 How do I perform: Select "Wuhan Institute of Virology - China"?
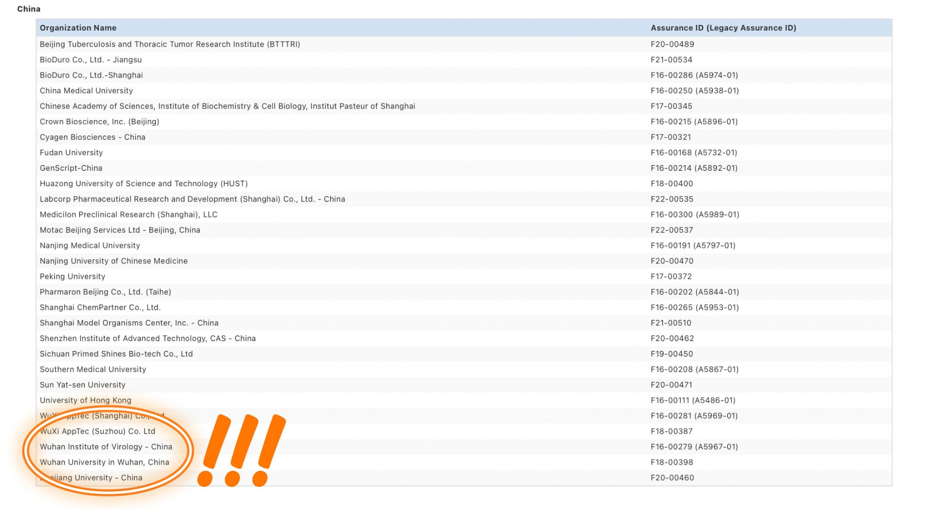point(106,448)
